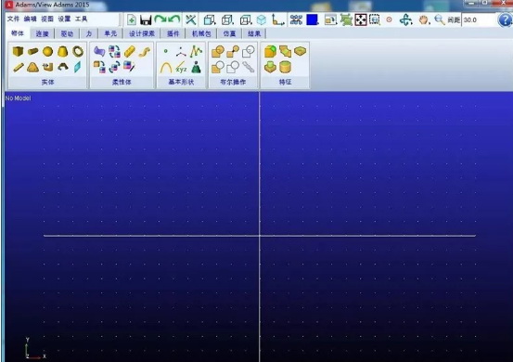The width and height of the screenshot is (513, 362).
Task: Select the xyz marker tool
Action: [181, 68]
